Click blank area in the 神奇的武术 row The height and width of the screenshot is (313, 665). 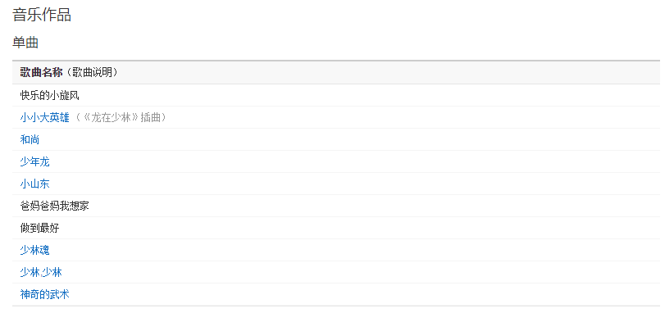click(339, 294)
